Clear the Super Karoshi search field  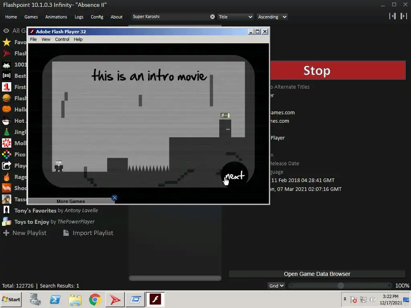pos(212,17)
